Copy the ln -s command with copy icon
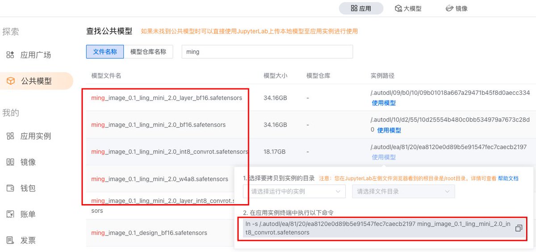 coord(519,228)
